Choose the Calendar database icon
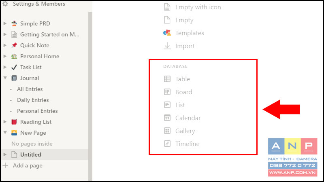 coord(167,118)
